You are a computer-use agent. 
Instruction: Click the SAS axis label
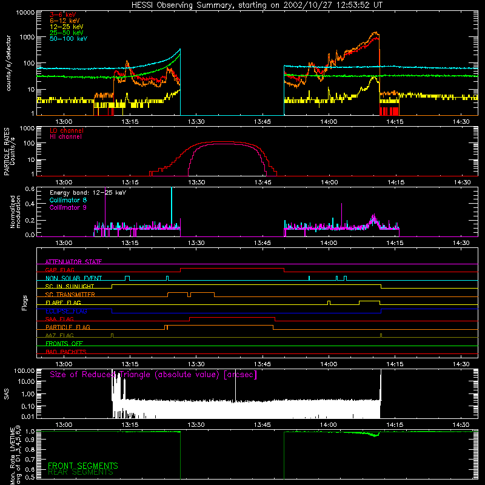7,394
